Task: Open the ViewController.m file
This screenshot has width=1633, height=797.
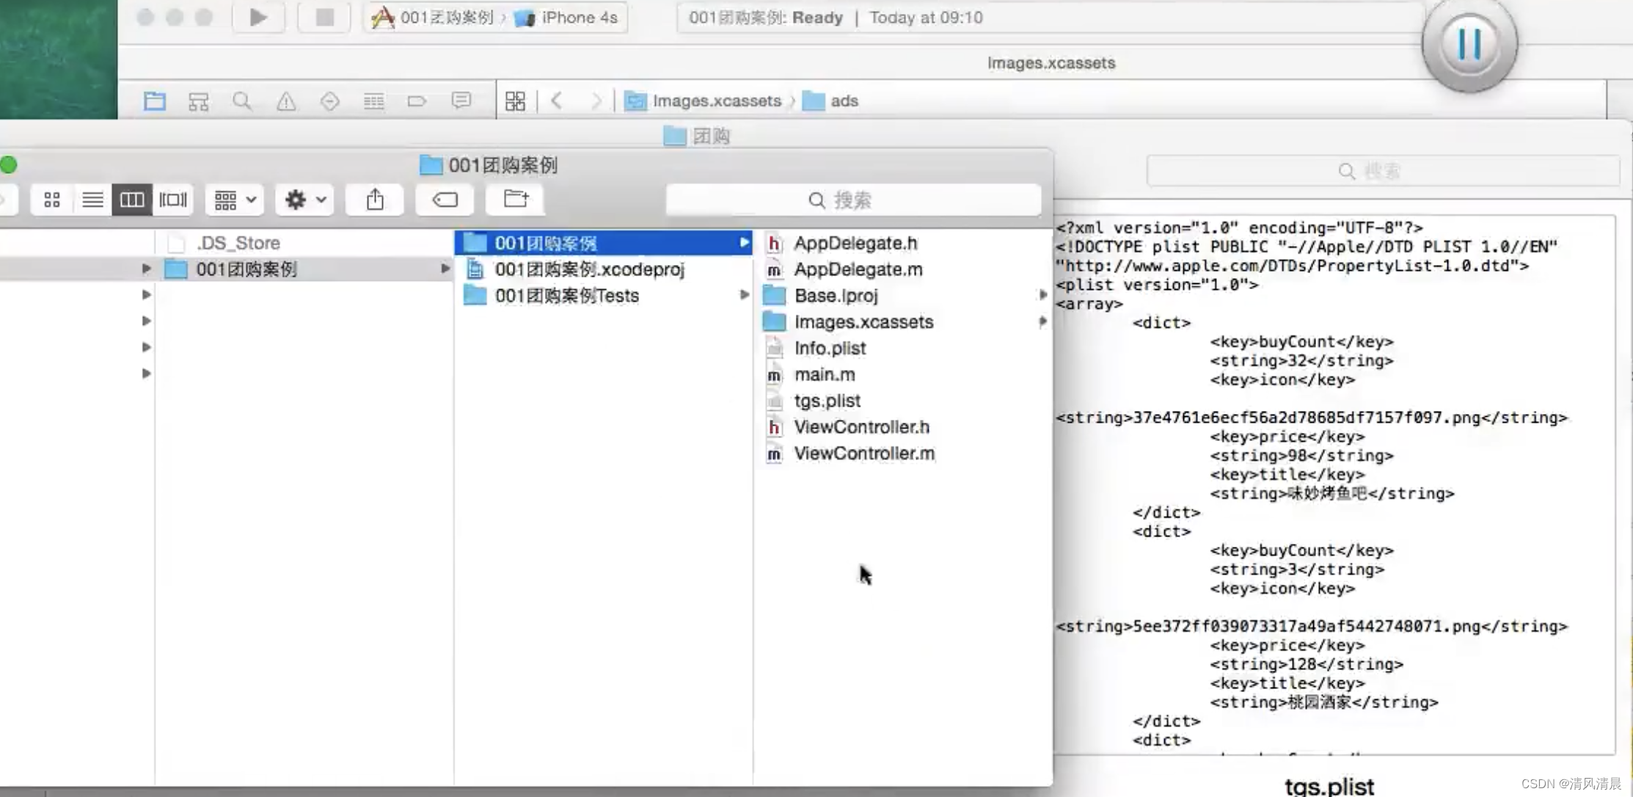Action: (x=863, y=454)
